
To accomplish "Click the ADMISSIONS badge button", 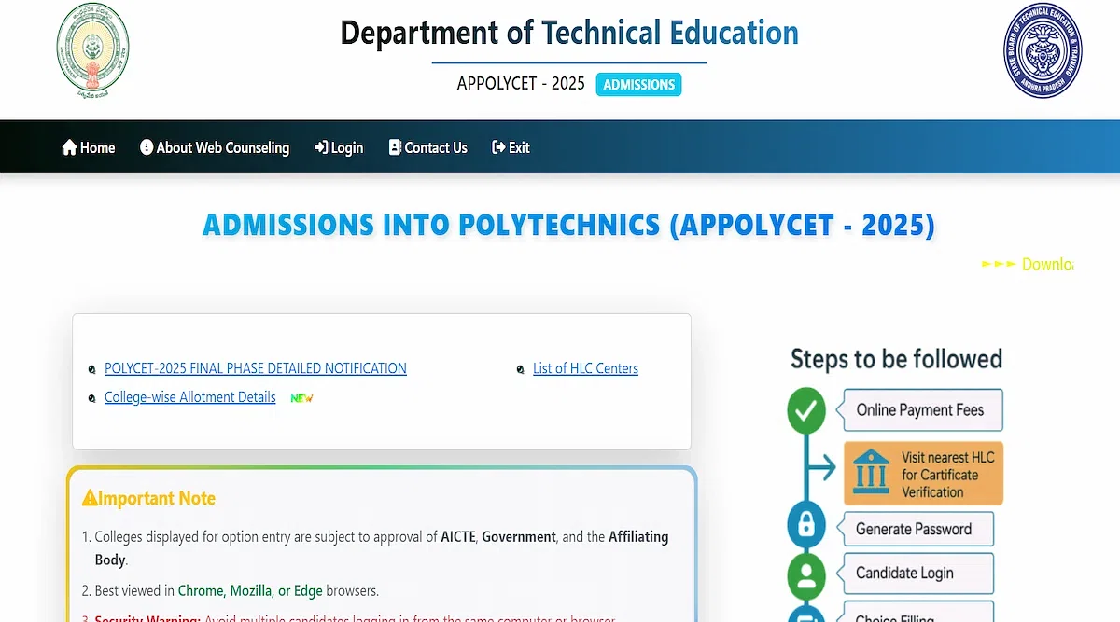I will (x=639, y=84).
